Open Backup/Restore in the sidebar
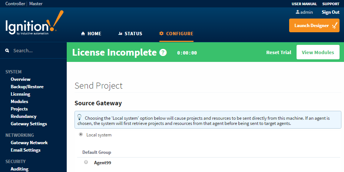This screenshot has width=344, height=172. 27,87
